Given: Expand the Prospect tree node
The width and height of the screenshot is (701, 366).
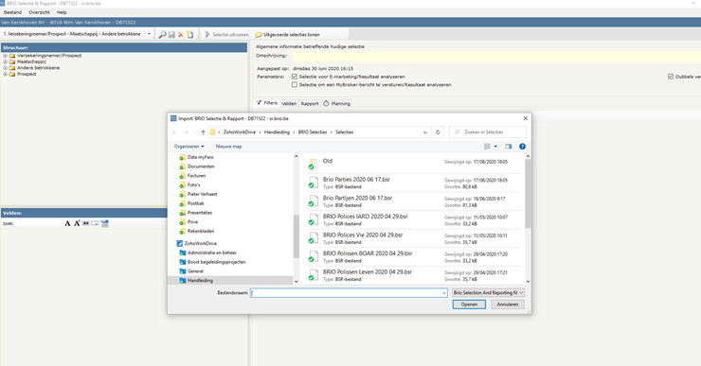Looking at the screenshot, I should 5,74.
